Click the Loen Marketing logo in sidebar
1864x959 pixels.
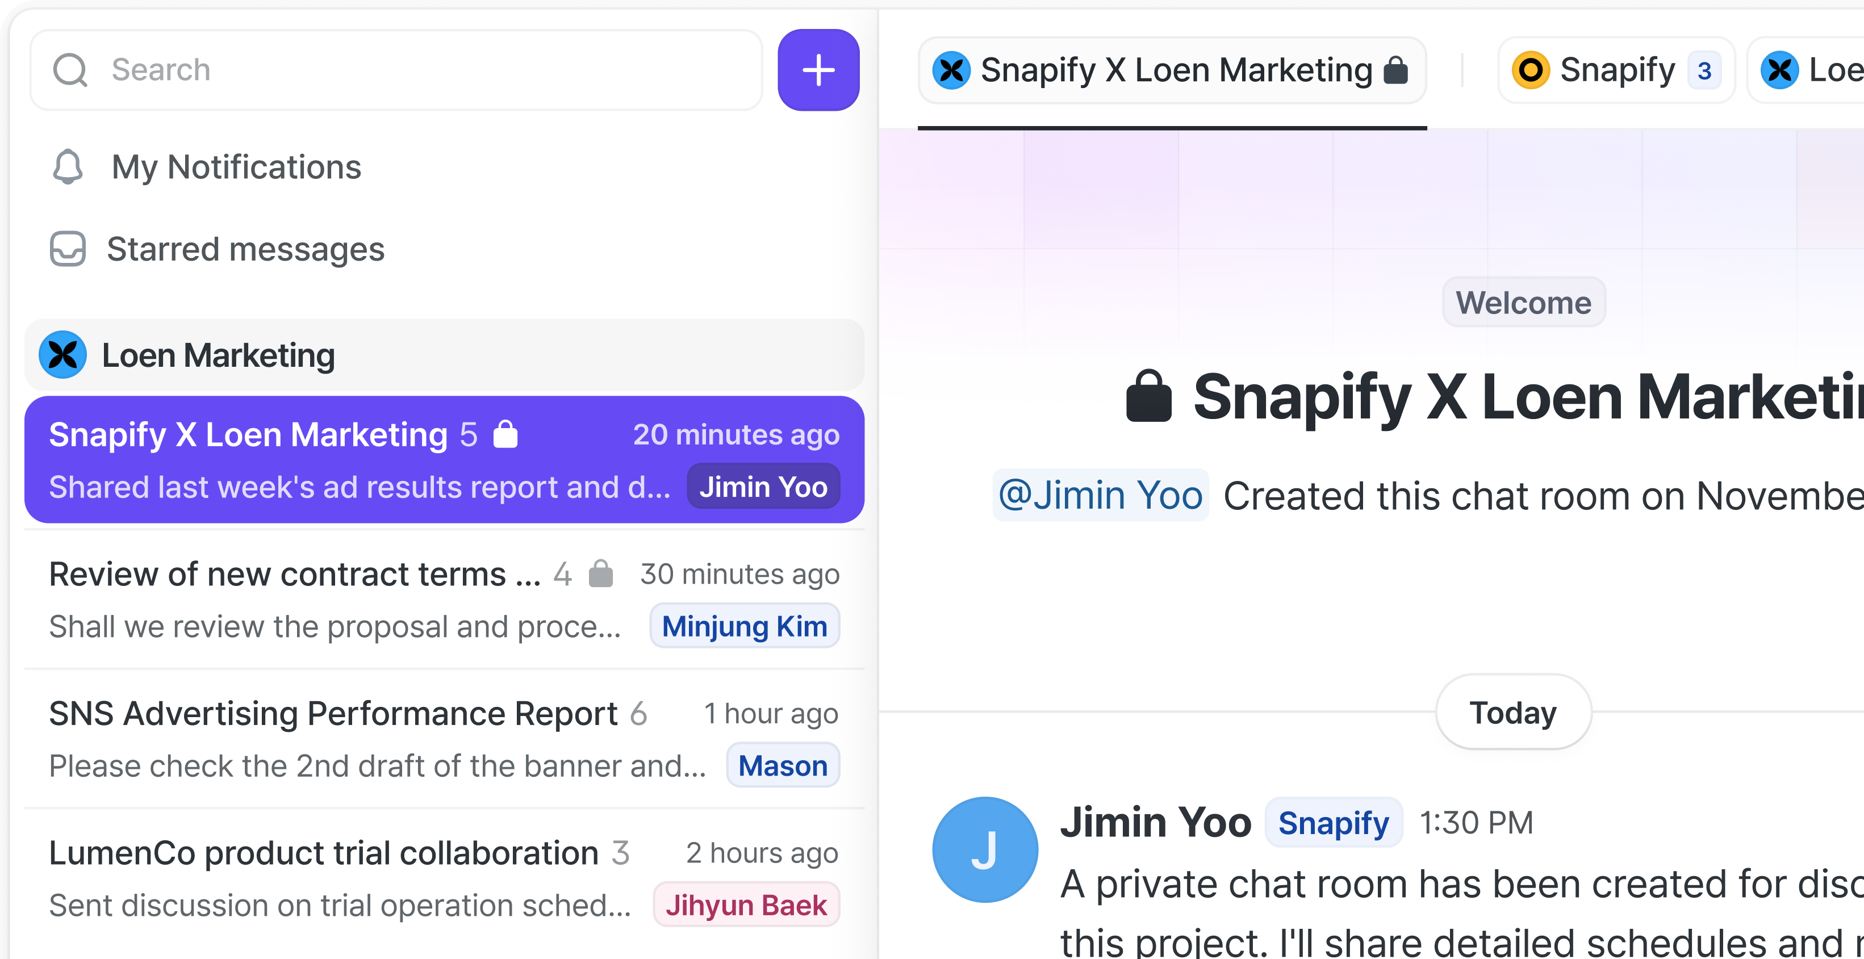[63, 354]
